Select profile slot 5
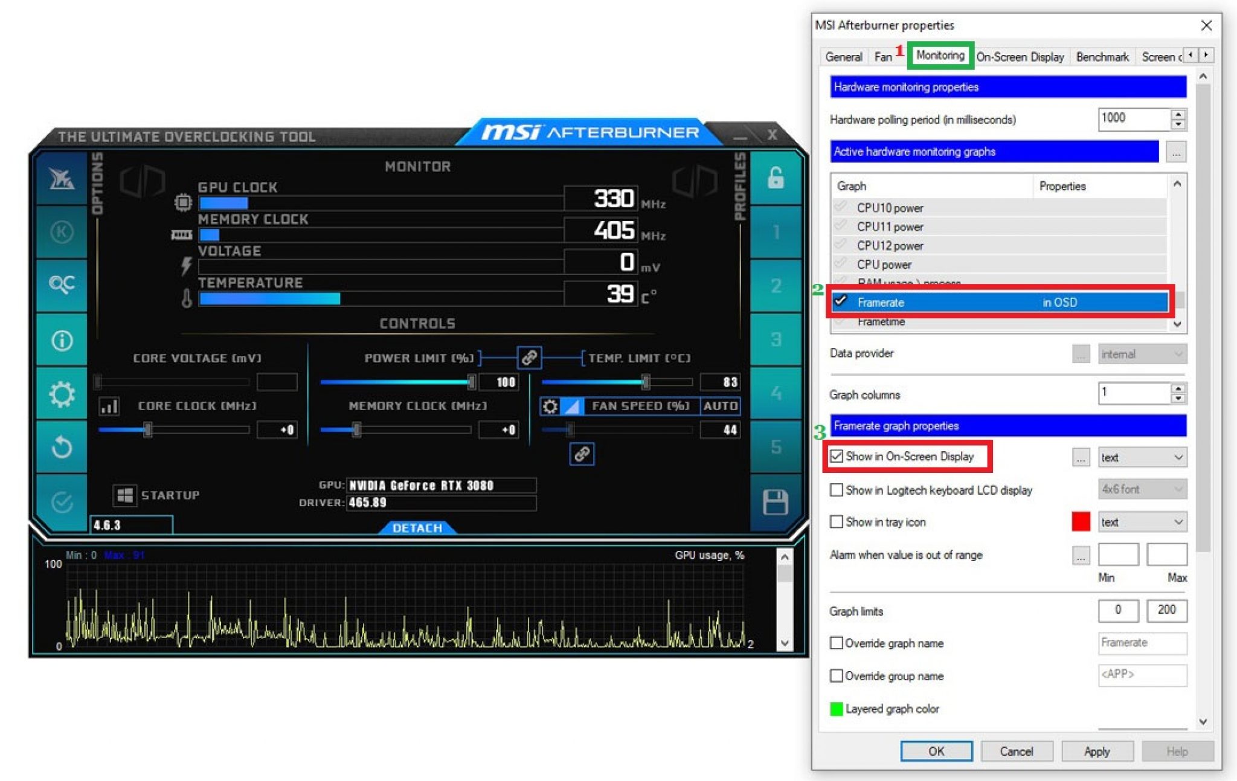The image size is (1237, 781). pos(776,447)
